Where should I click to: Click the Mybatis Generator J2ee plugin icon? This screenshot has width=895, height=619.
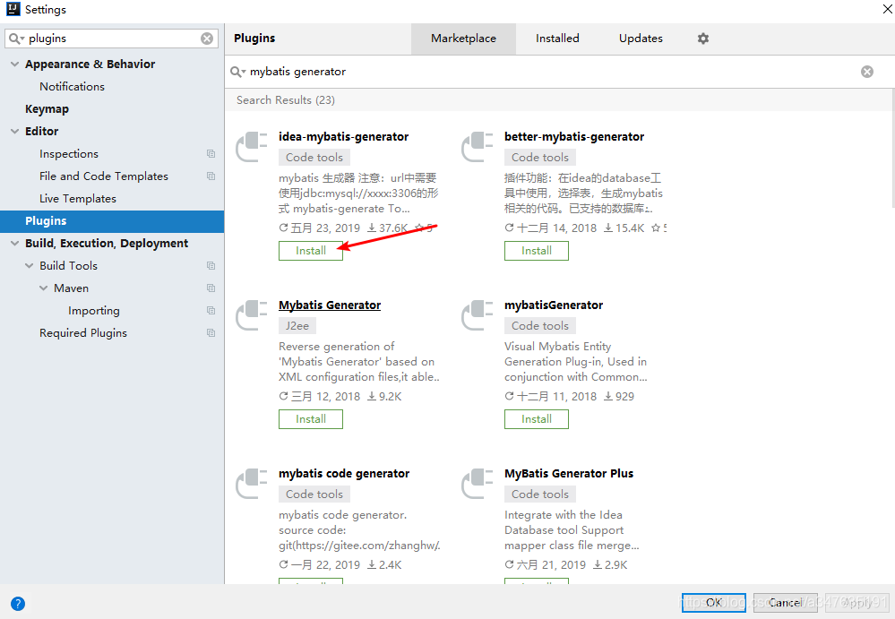coord(252,315)
